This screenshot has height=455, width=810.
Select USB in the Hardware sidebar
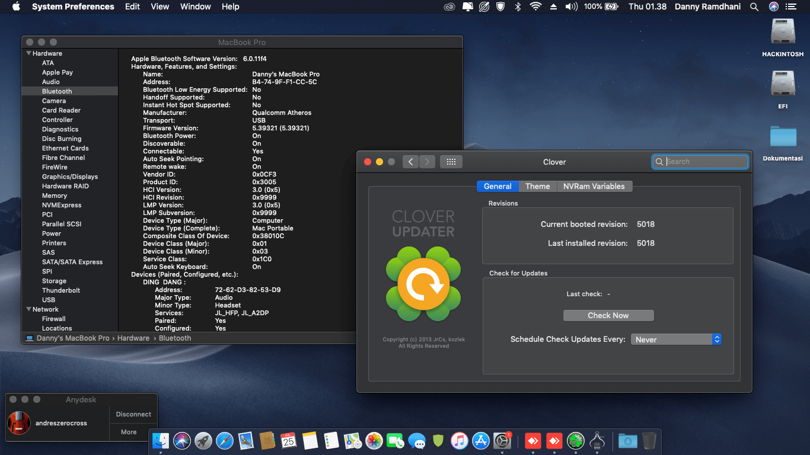(x=49, y=300)
